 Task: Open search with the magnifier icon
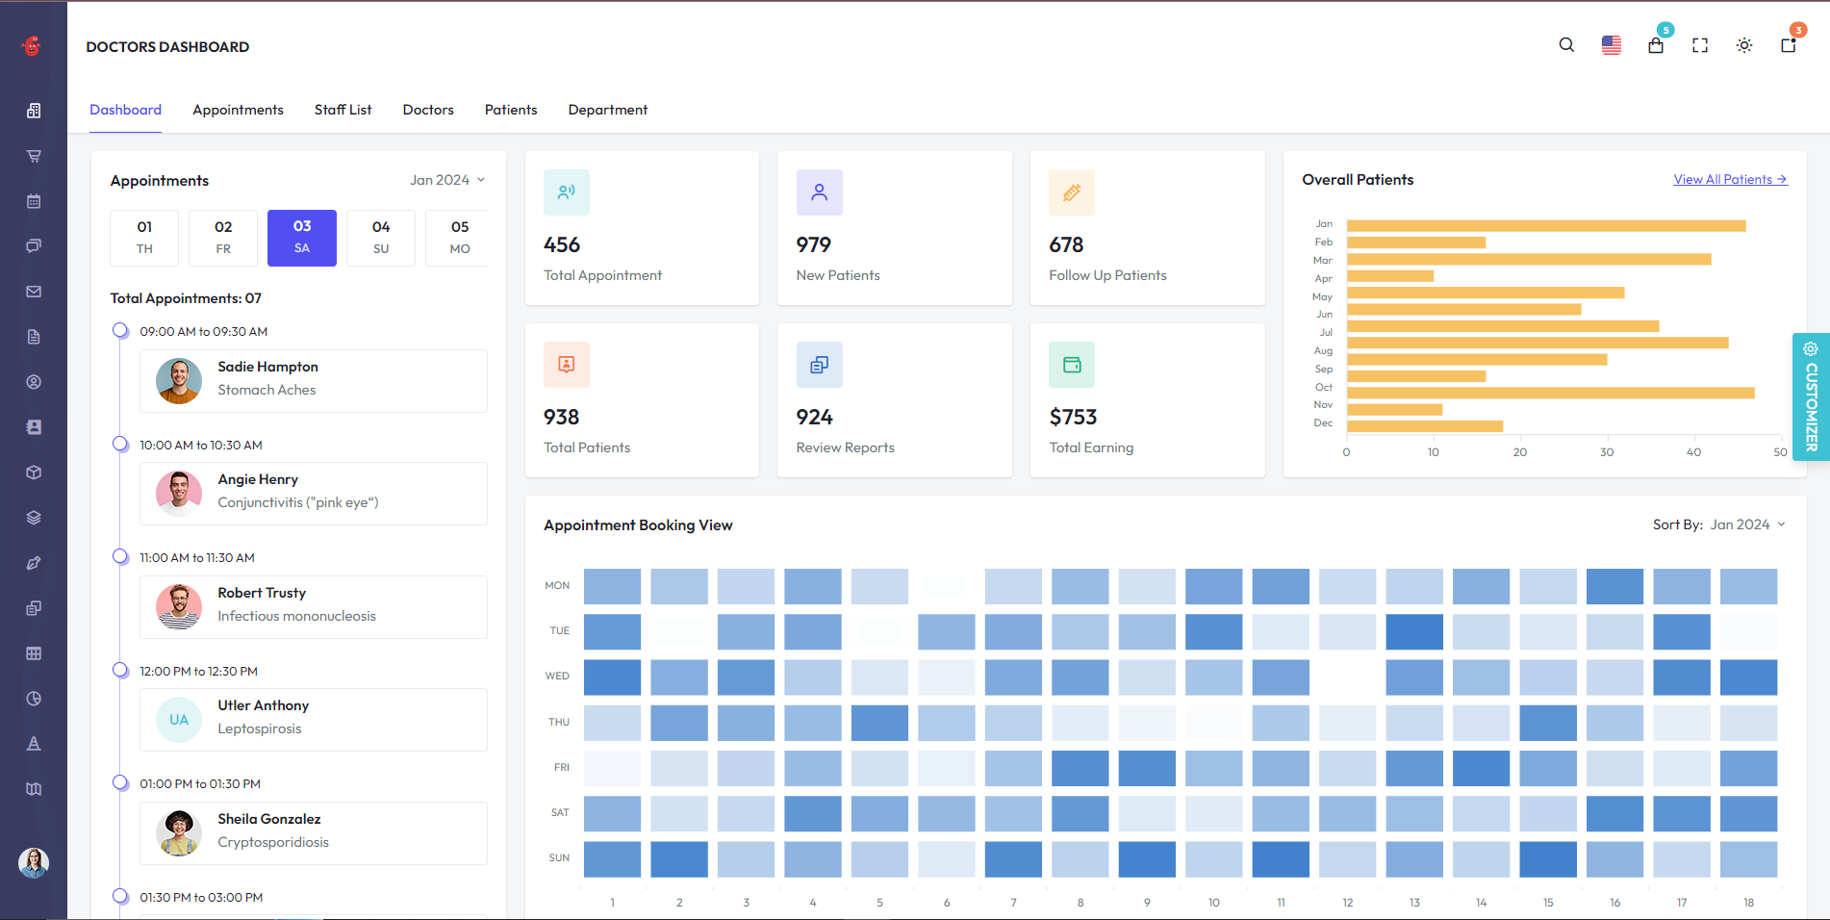pos(1566,45)
